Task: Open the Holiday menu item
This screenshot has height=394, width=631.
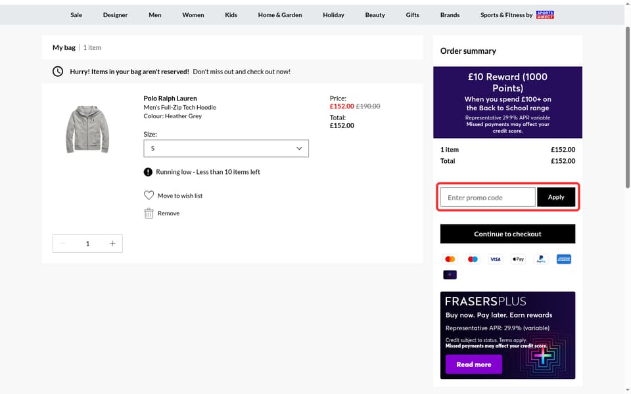Action: pyautogui.click(x=333, y=15)
